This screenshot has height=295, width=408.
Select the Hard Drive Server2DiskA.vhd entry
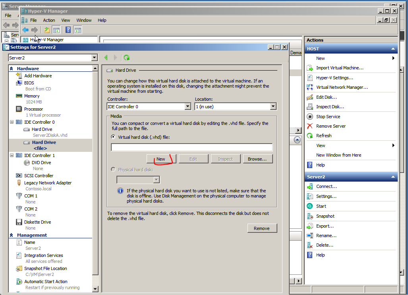46,132
